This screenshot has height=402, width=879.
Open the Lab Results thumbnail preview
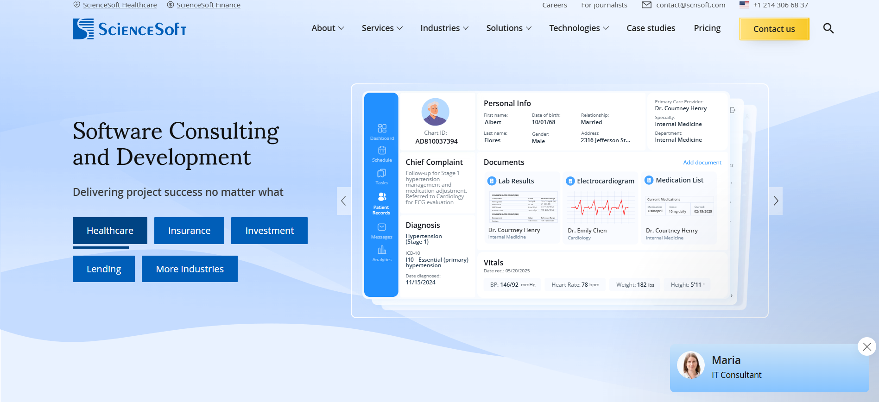[524, 207]
